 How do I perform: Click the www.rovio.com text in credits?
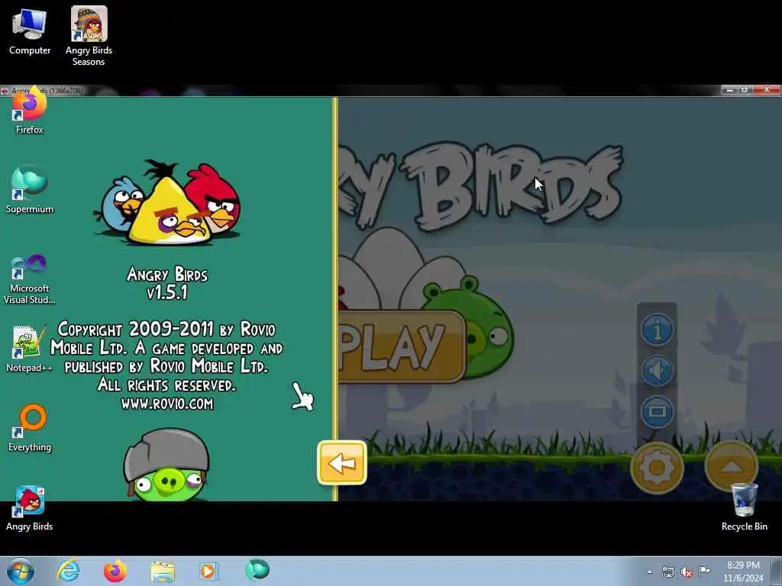(x=167, y=404)
